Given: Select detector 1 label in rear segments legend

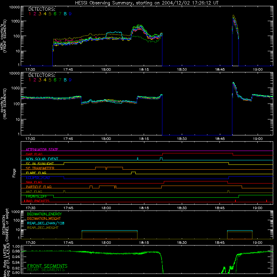Looking at the screenshot, I should [x=30, y=80].
